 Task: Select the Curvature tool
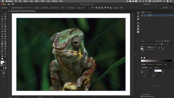tap(5, 19)
